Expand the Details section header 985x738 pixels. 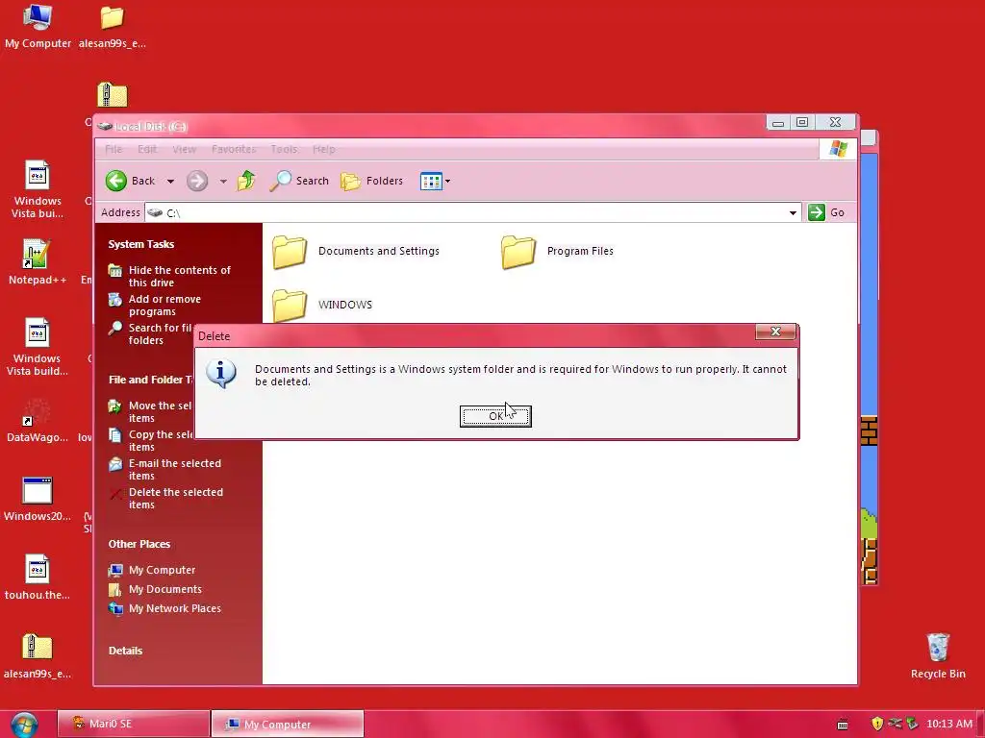pyautogui.click(x=125, y=651)
